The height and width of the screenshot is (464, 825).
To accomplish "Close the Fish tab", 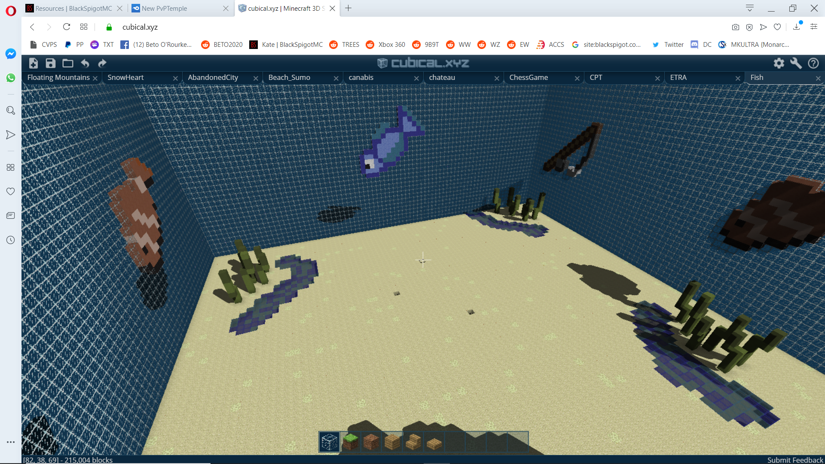I will (818, 78).
